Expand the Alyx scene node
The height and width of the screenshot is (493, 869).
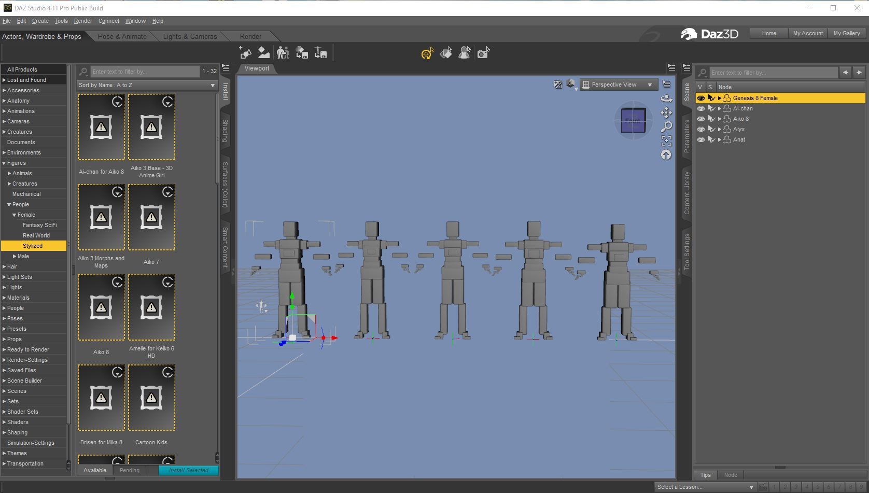pos(720,129)
